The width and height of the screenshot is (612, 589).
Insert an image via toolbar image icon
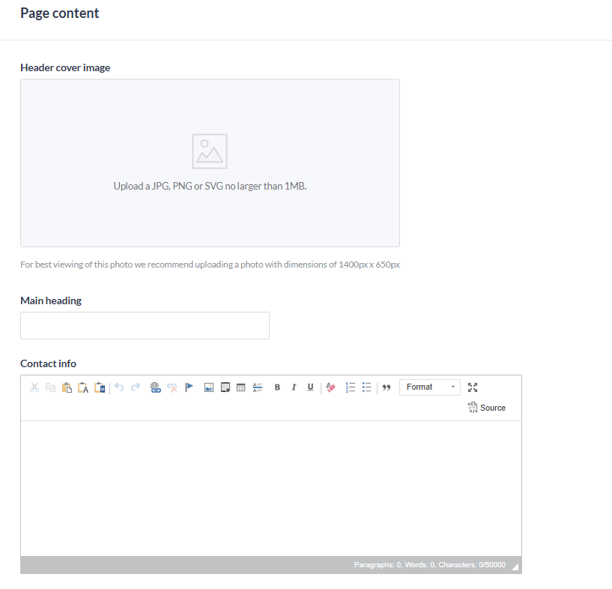coord(209,387)
